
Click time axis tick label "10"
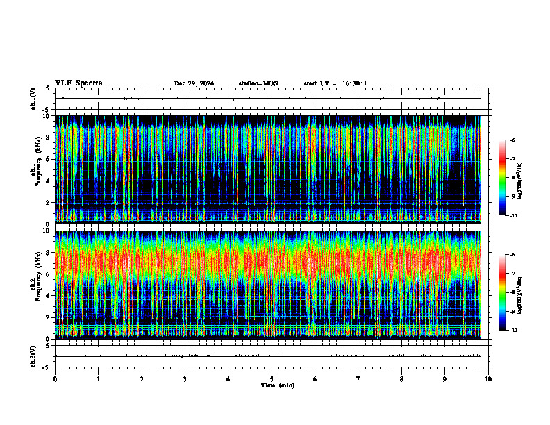[488, 379]
